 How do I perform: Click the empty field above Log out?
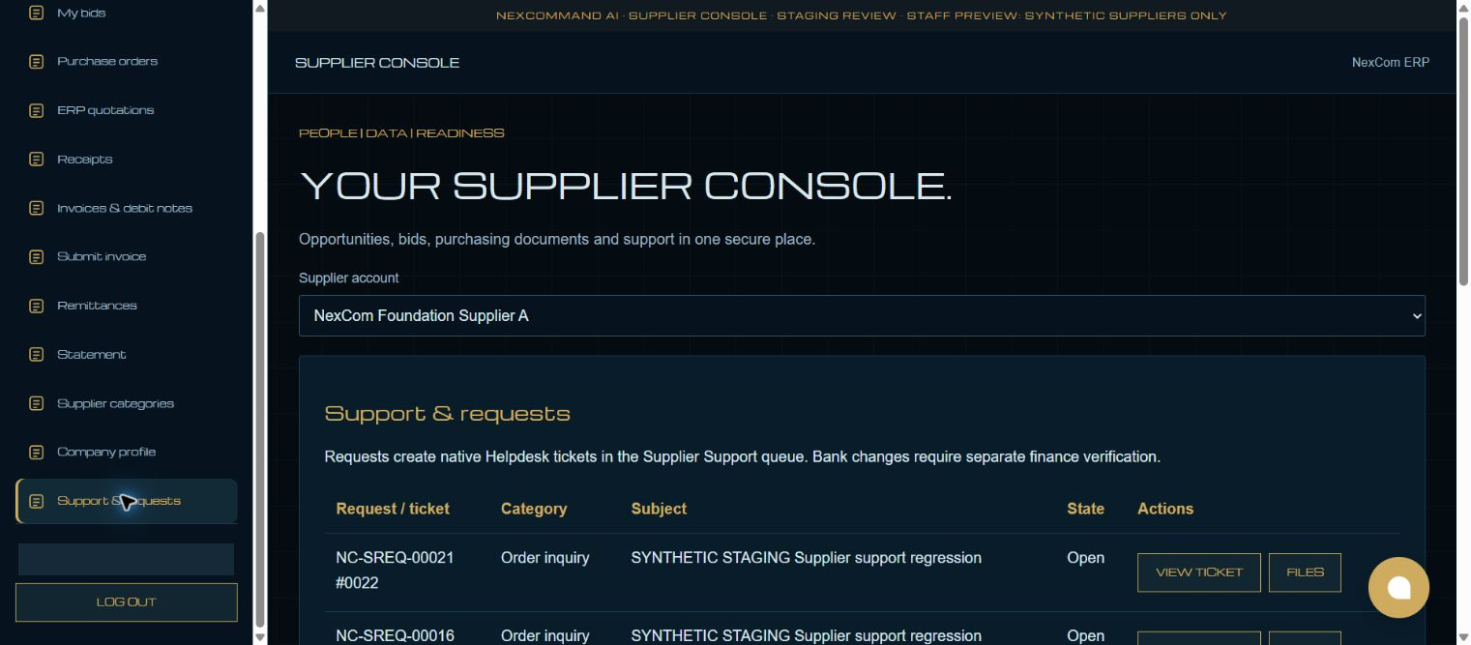[x=126, y=559]
